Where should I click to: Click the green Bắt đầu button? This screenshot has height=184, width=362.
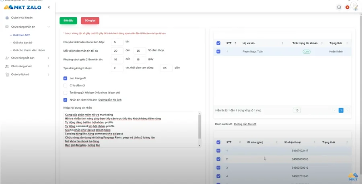tap(68, 21)
